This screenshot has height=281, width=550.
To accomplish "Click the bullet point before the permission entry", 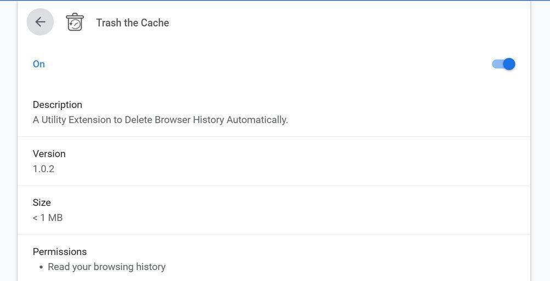I will tap(41, 267).
